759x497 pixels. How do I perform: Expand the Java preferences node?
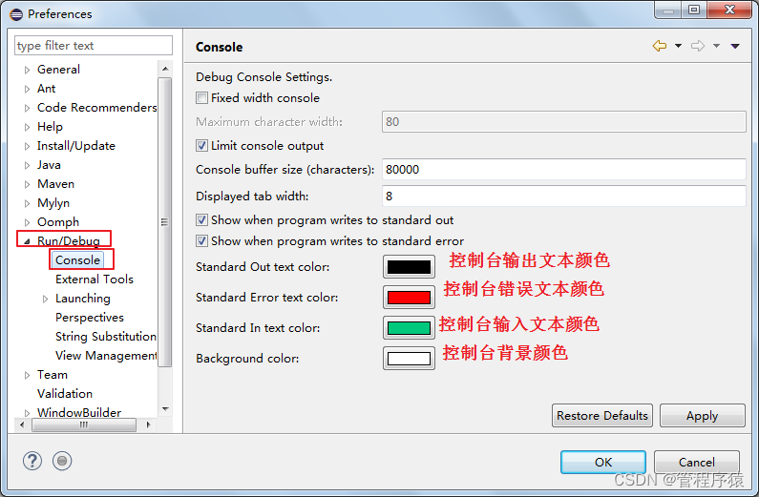(x=27, y=165)
